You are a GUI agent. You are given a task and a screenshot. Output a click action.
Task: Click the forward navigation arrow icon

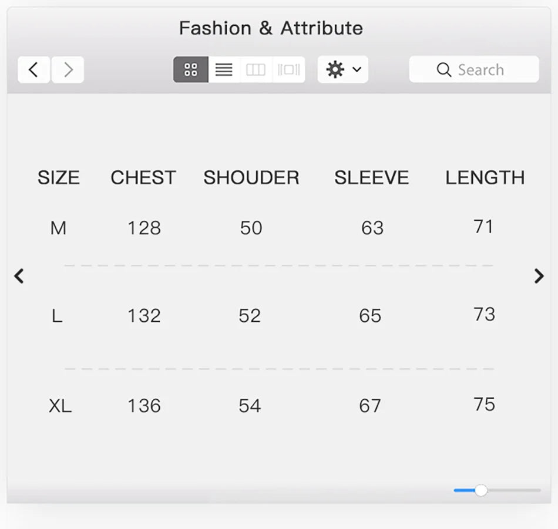pos(68,69)
